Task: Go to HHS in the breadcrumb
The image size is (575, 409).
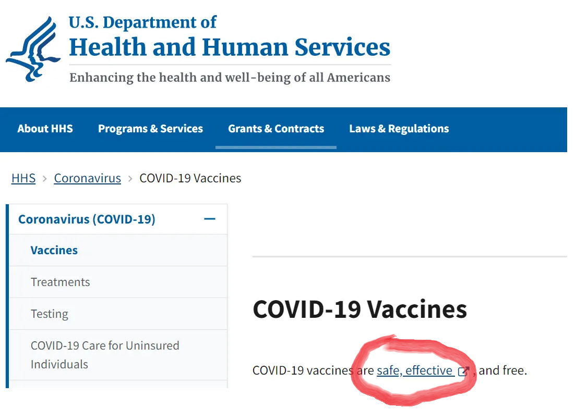Action: tap(23, 178)
